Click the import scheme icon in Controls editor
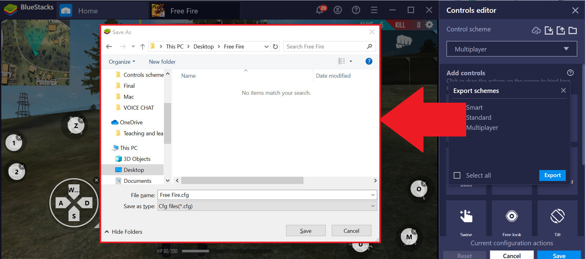 click(549, 30)
